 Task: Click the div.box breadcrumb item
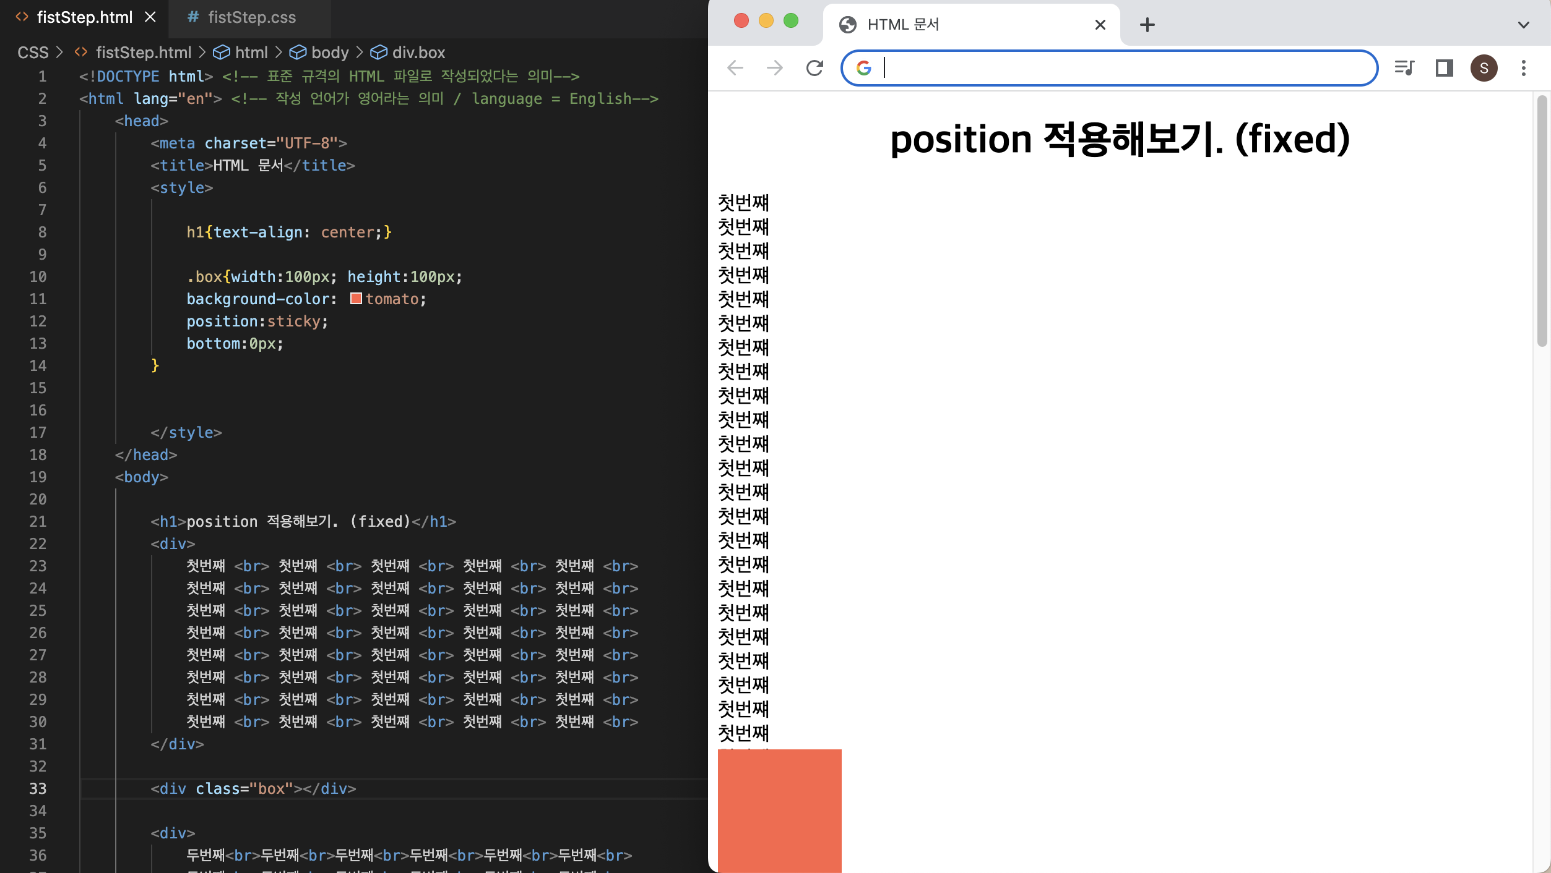tap(418, 53)
